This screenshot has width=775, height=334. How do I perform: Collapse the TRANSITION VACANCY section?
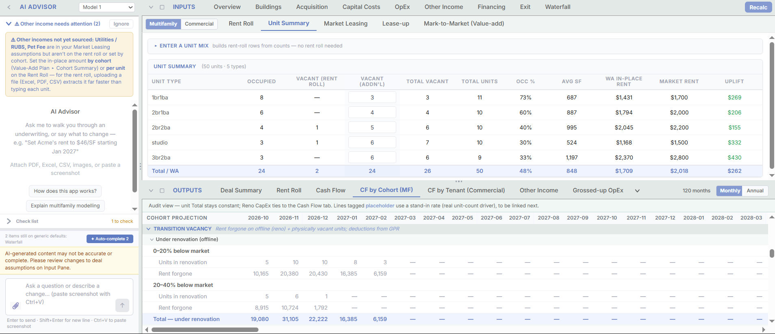point(149,229)
